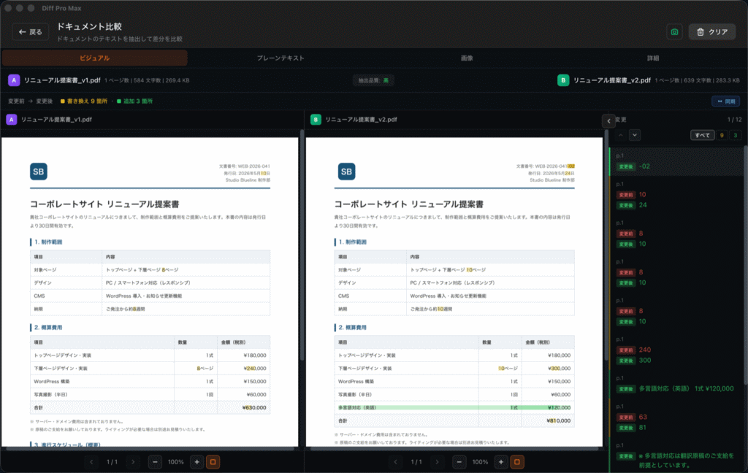Image resolution: width=748 pixels, height=473 pixels.
Task: Go to next page in right pane
Action: 437,462
